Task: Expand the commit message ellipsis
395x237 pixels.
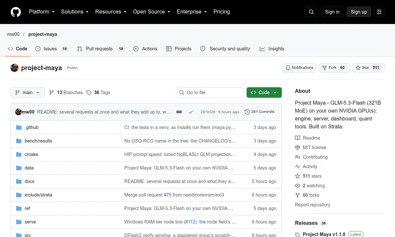Action: point(179,112)
